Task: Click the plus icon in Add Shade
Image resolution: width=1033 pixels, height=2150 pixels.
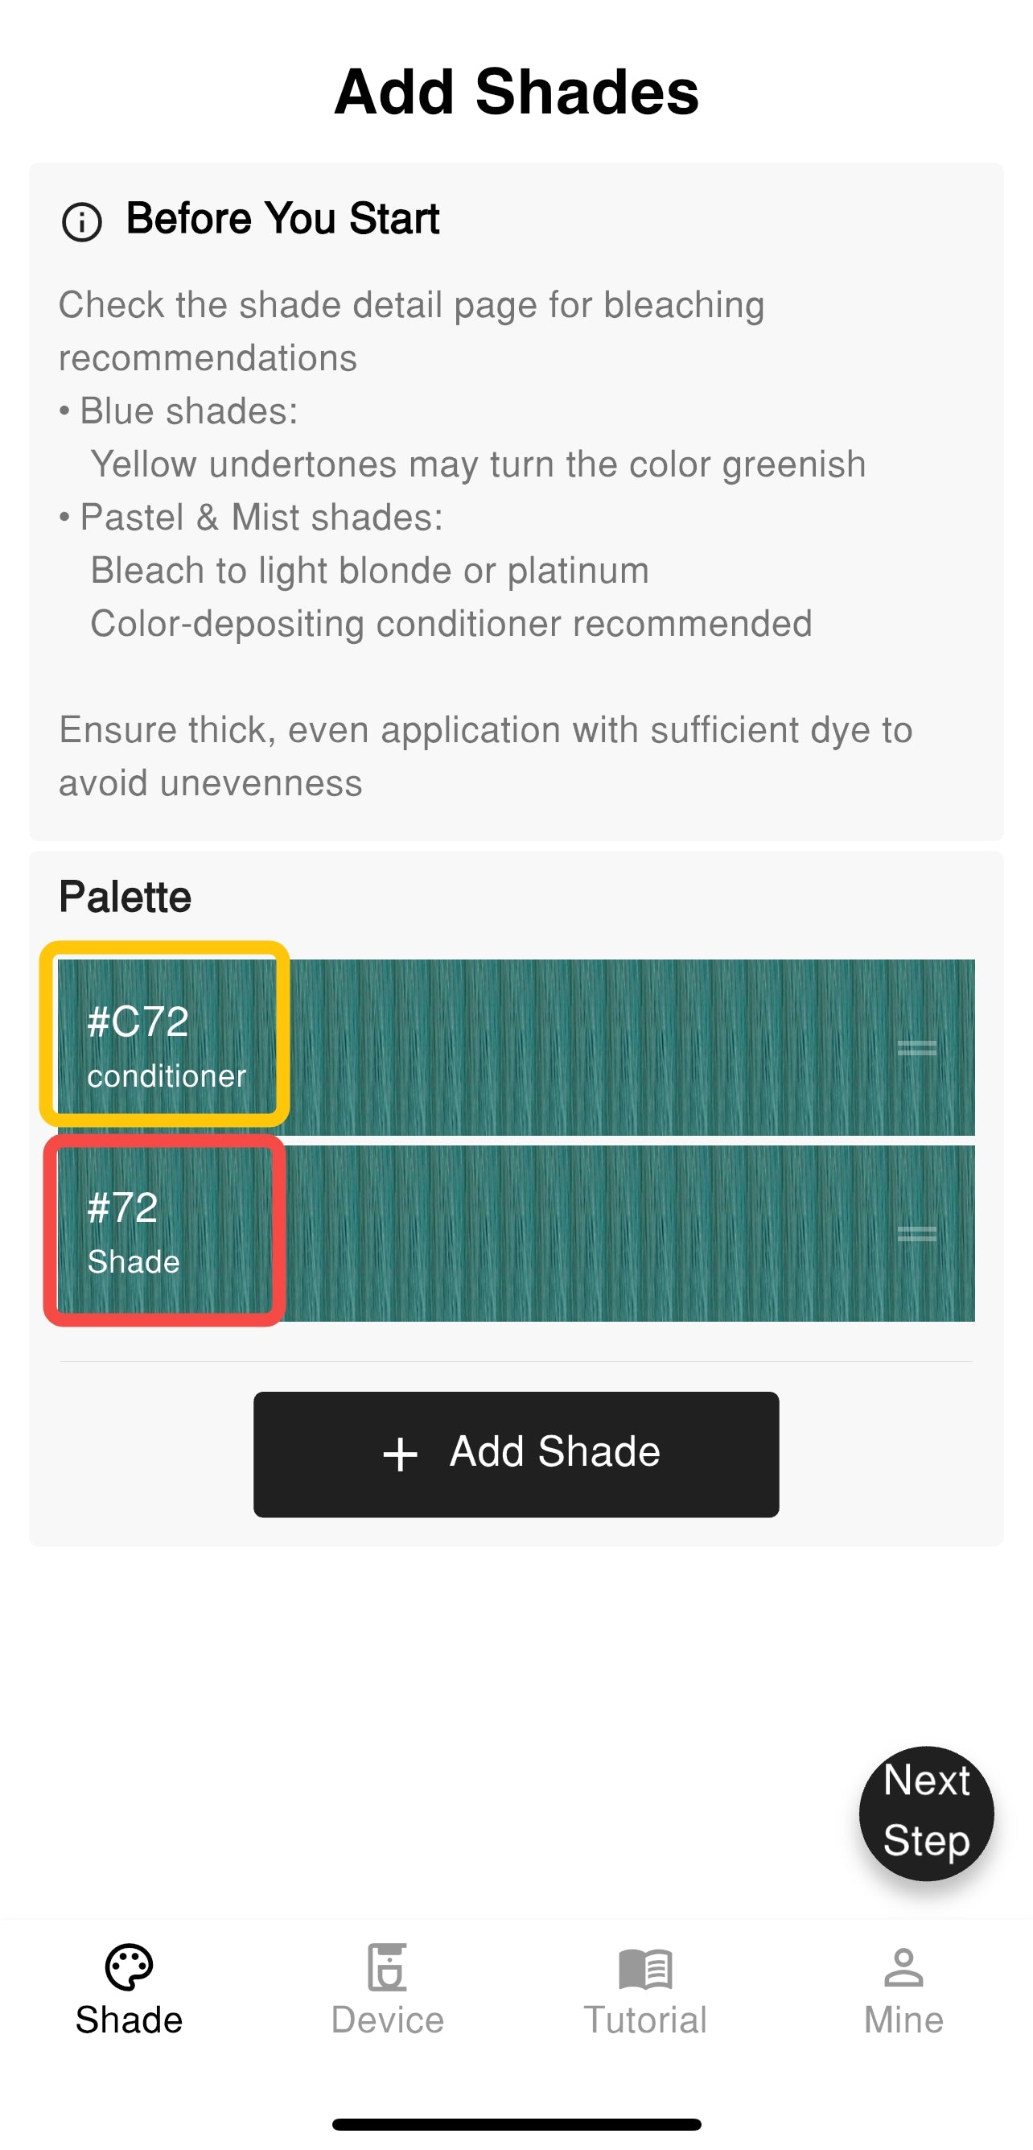Action: coord(401,1454)
